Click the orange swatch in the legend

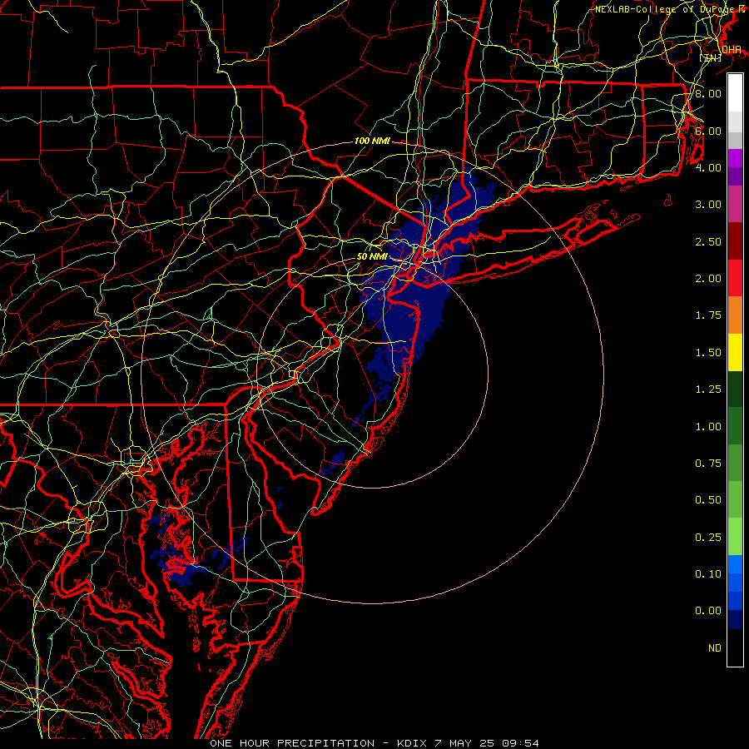point(735,315)
